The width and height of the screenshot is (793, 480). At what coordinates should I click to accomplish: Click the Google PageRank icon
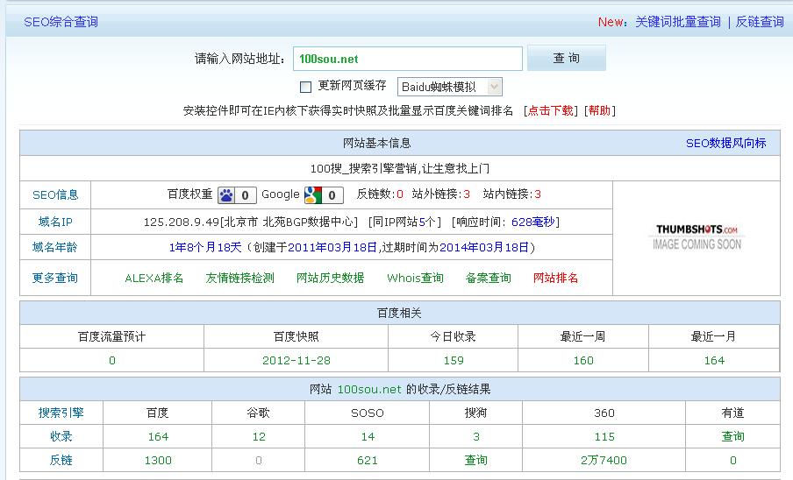coord(312,195)
